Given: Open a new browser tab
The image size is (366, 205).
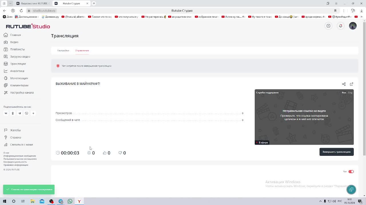Looking at the screenshot, I should (x=94, y=3).
